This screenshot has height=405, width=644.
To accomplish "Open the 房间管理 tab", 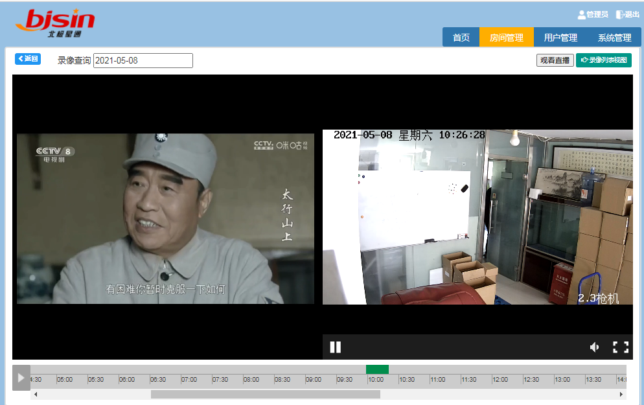I will 507,38.
